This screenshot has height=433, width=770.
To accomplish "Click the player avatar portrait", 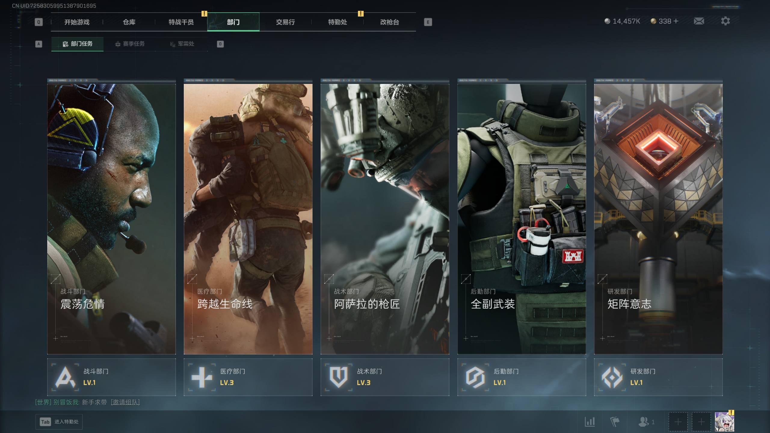I will click(x=724, y=422).
